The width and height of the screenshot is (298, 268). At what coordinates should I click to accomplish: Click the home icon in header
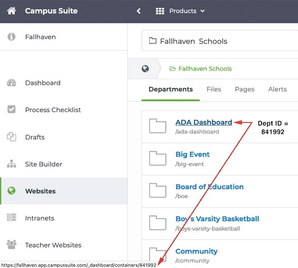tap(11, 11)
